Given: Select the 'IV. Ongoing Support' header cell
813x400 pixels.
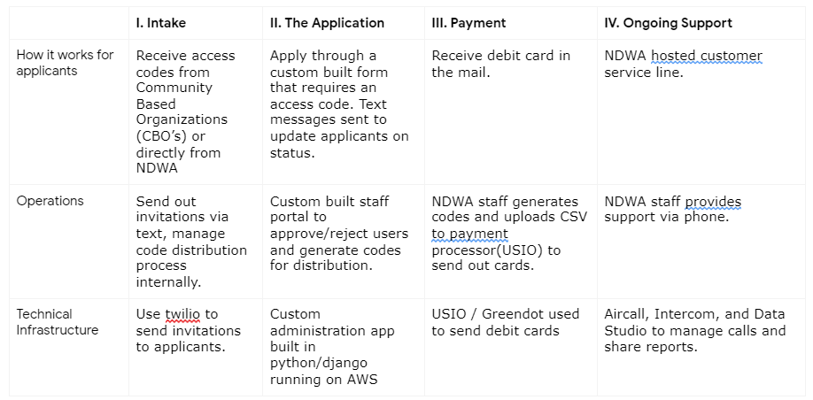Looking at the screenshot, I should tap(668, 23).
